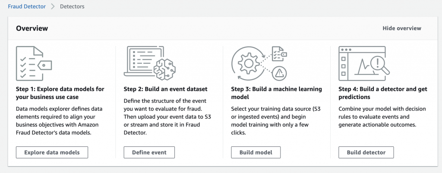Collapse the panel with Hide overview

pyautogui.click(x=401, y=28)
